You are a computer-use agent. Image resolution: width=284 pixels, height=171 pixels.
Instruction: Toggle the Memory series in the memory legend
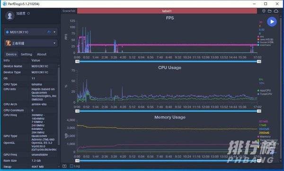click(264, 136)
